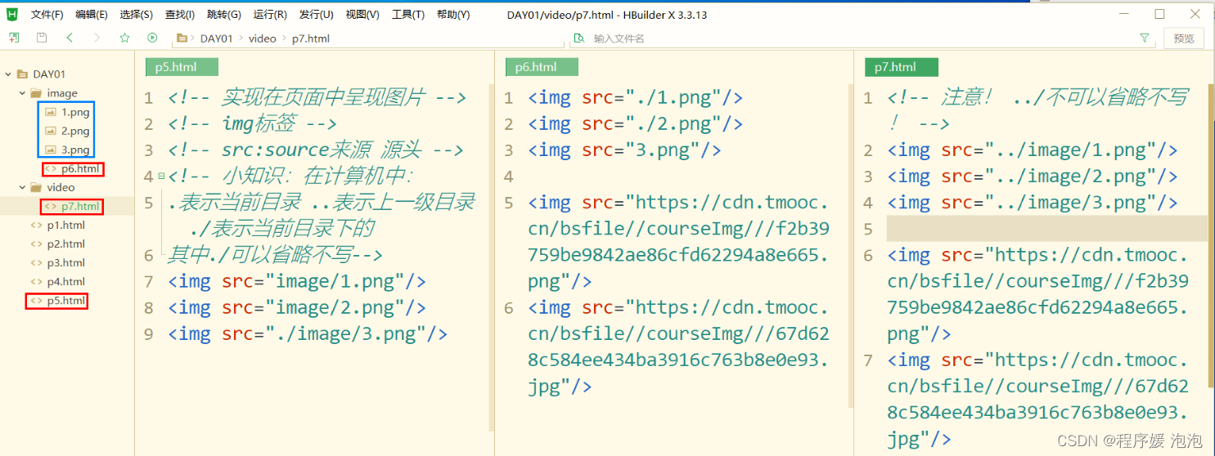Image resolution: width=1215 pixels, height=456 pixels.
Task: Open p1.html in the project tree
Action: point(65,225)
